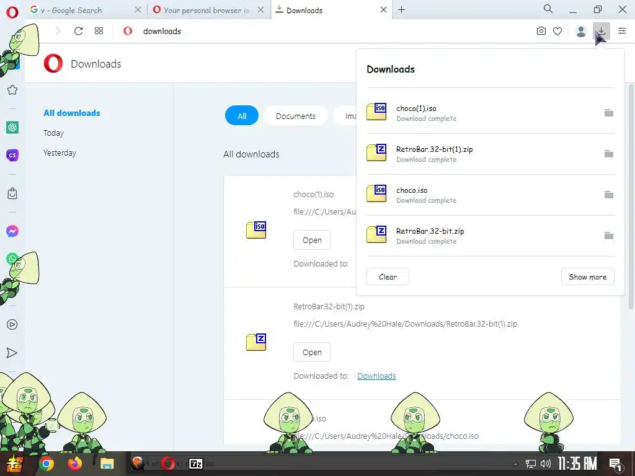635x476 pixels.
Task: Close the Downloads tab
Action: coord(383,10)
